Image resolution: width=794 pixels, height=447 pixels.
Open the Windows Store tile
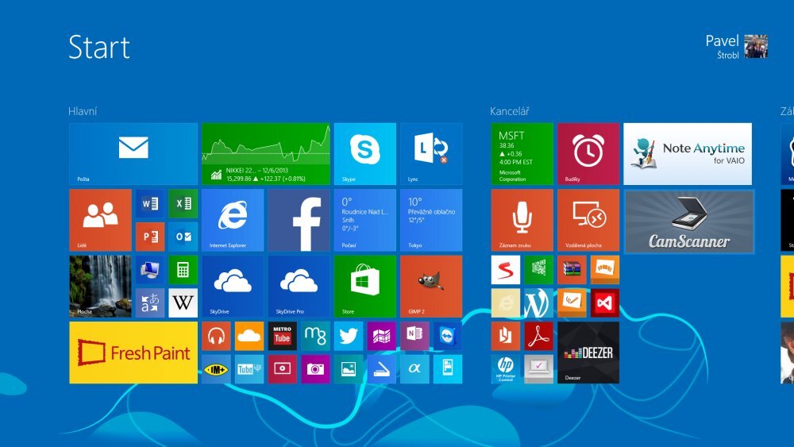[x=364, y=286]
